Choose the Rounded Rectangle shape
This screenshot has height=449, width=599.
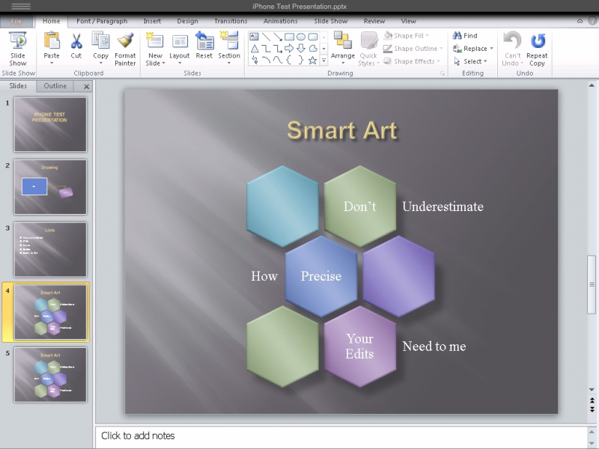tap(313, 37)
